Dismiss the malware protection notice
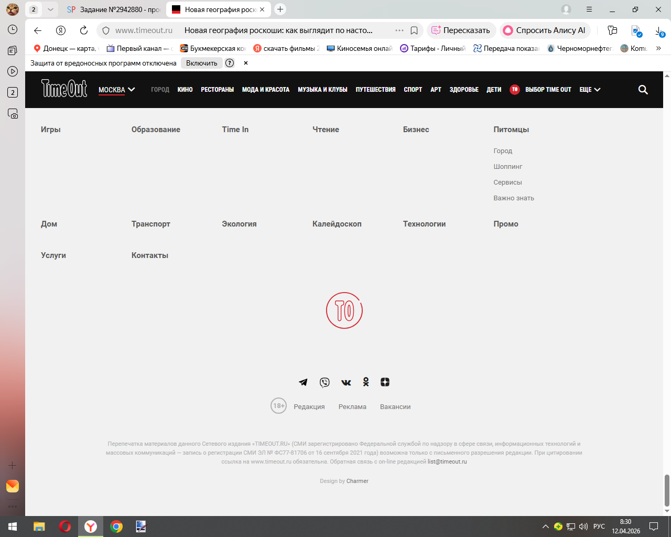Screen dimensions: 671x537 (x=246, y=63)
